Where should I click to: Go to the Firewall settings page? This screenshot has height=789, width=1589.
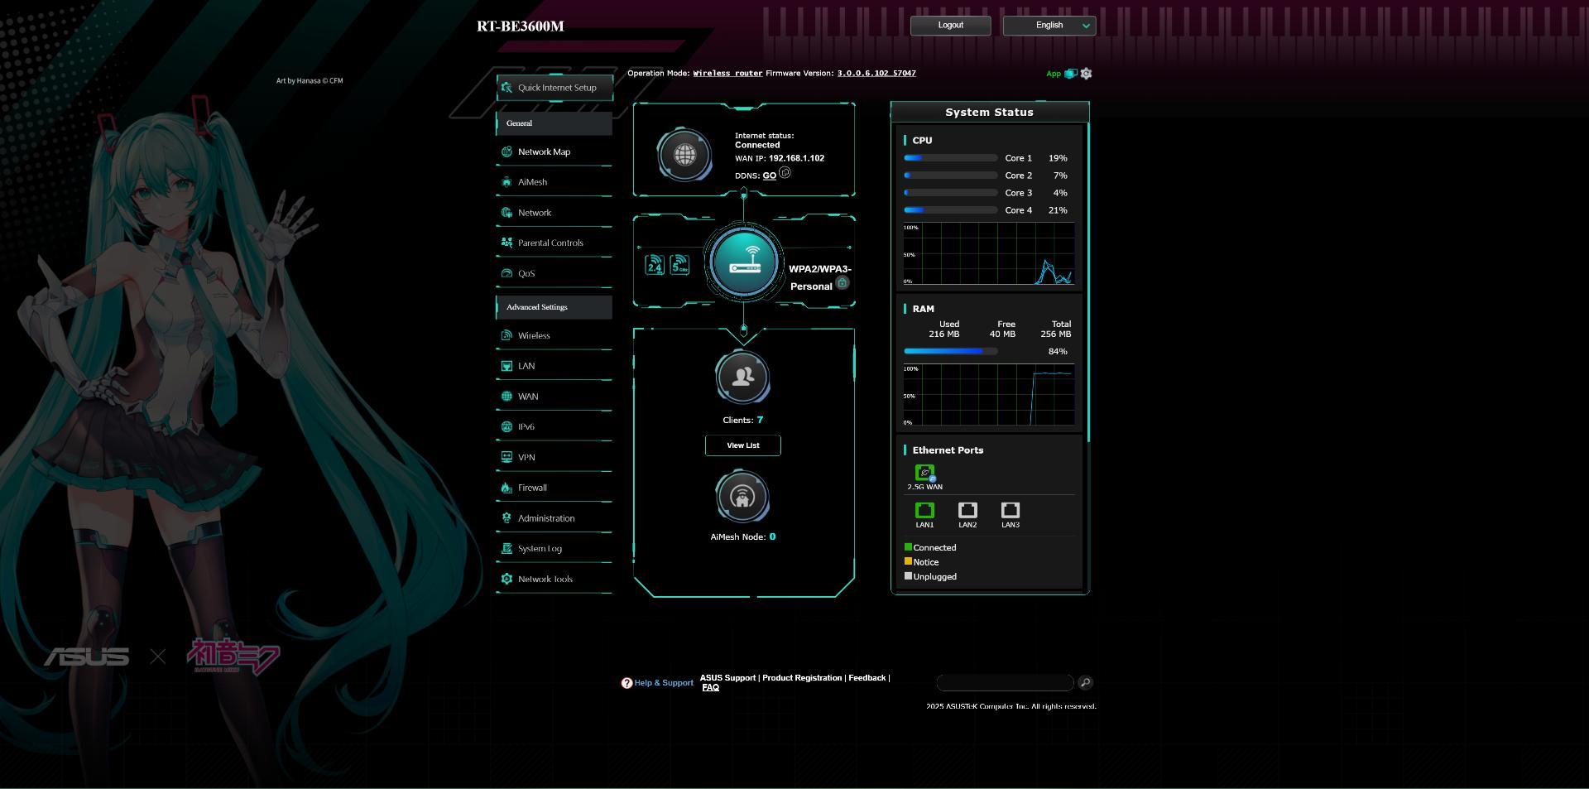pyautogui.click(x=532, y=488)
